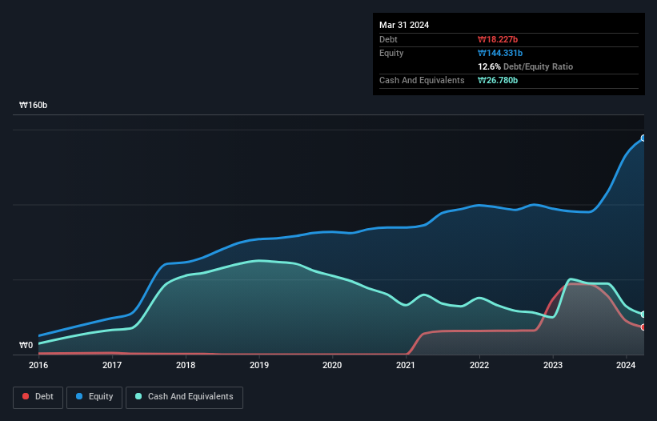
Task: Select the 2019 x-axis label
Action: 259,365
